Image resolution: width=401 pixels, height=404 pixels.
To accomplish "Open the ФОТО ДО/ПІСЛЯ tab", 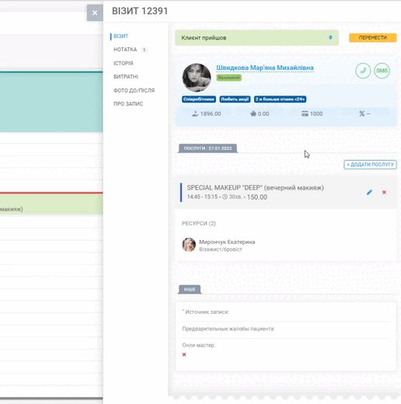I will pos(134,90).
